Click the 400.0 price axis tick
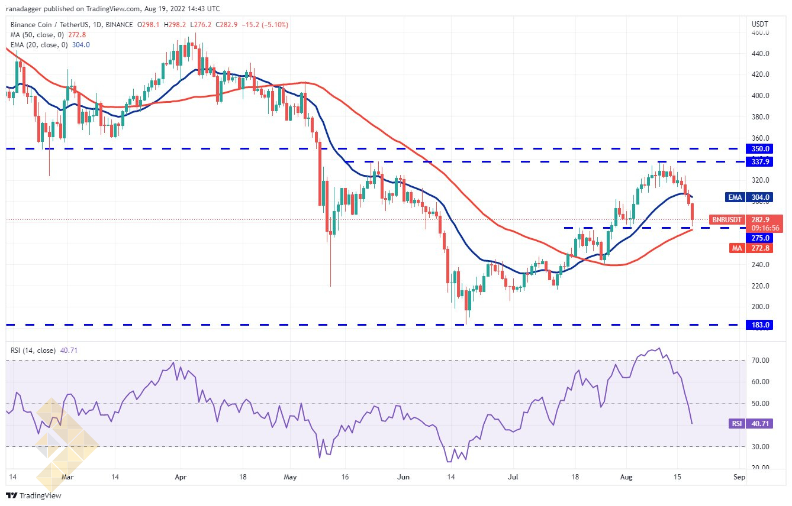 (761, 96)
